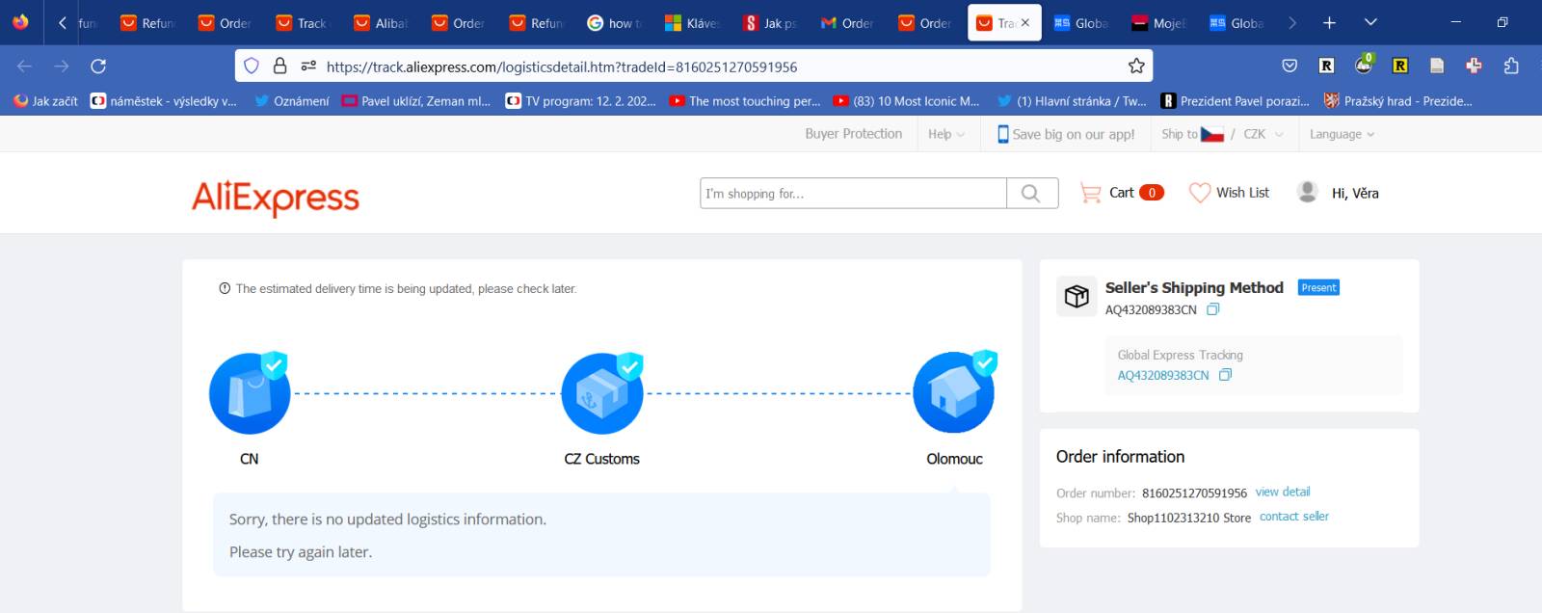Reload the current page
This screenshot has height=613, width=1542.
tap(98, 66)
